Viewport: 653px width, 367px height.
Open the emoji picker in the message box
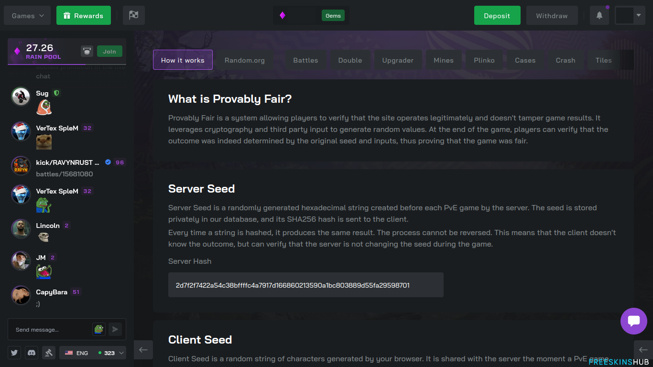(98, 329)
